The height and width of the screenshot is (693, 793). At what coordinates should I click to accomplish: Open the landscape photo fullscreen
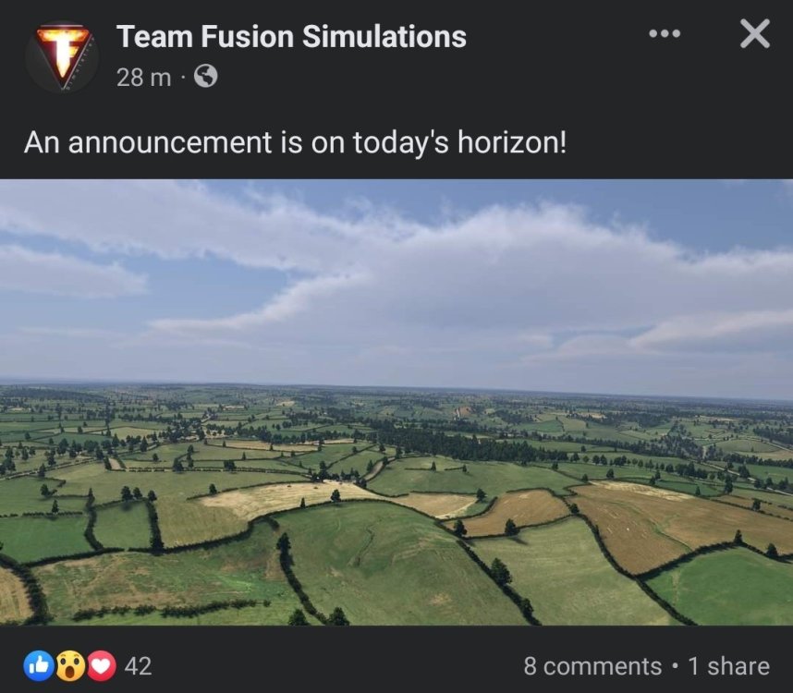(396, 407)
